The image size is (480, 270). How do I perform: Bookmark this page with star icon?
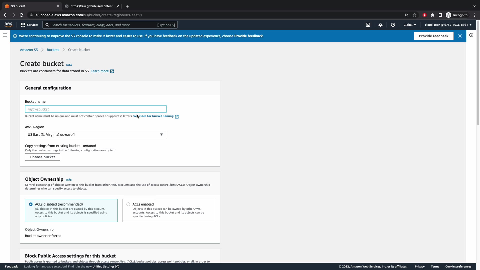click(x=414, y=15)
